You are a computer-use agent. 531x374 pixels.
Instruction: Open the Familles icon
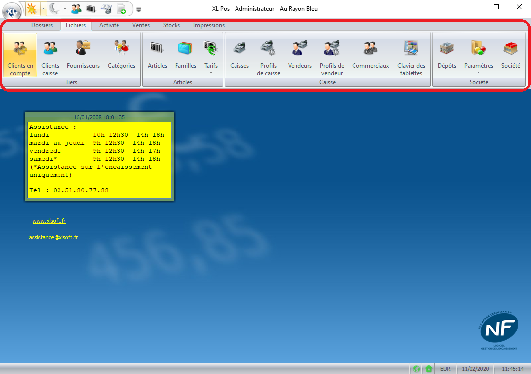click(185, 49)
